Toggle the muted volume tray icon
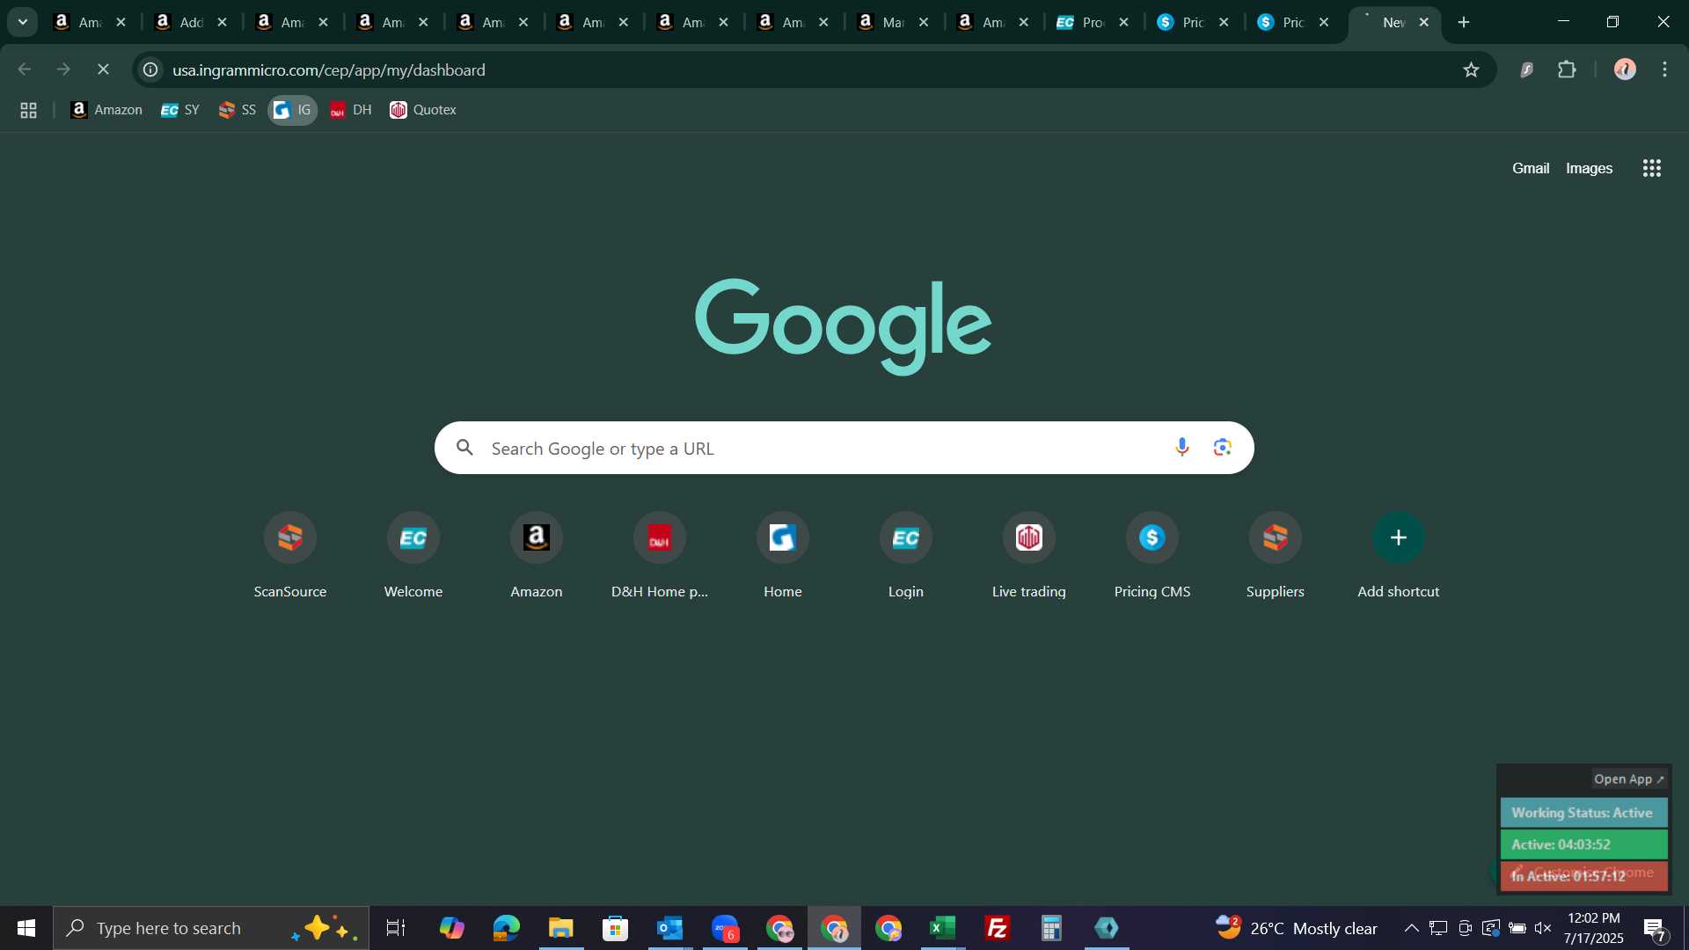This screenshot has width=1689, height=950. (x=1543, y=928)
